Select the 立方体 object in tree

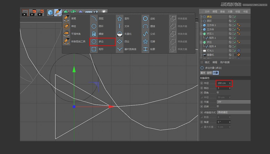pyautogui.click(x=210, y=29)
